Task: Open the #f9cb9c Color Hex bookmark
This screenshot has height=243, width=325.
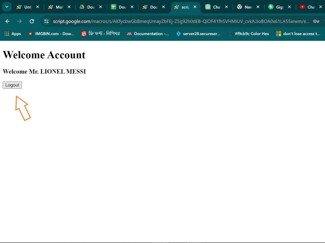Action: pos(248,34)
